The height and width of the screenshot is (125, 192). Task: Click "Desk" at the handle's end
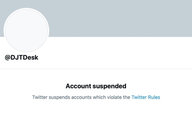[31, 58]
